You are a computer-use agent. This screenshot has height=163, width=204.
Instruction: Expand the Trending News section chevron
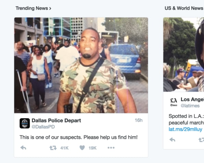click(x=50, y=9)
